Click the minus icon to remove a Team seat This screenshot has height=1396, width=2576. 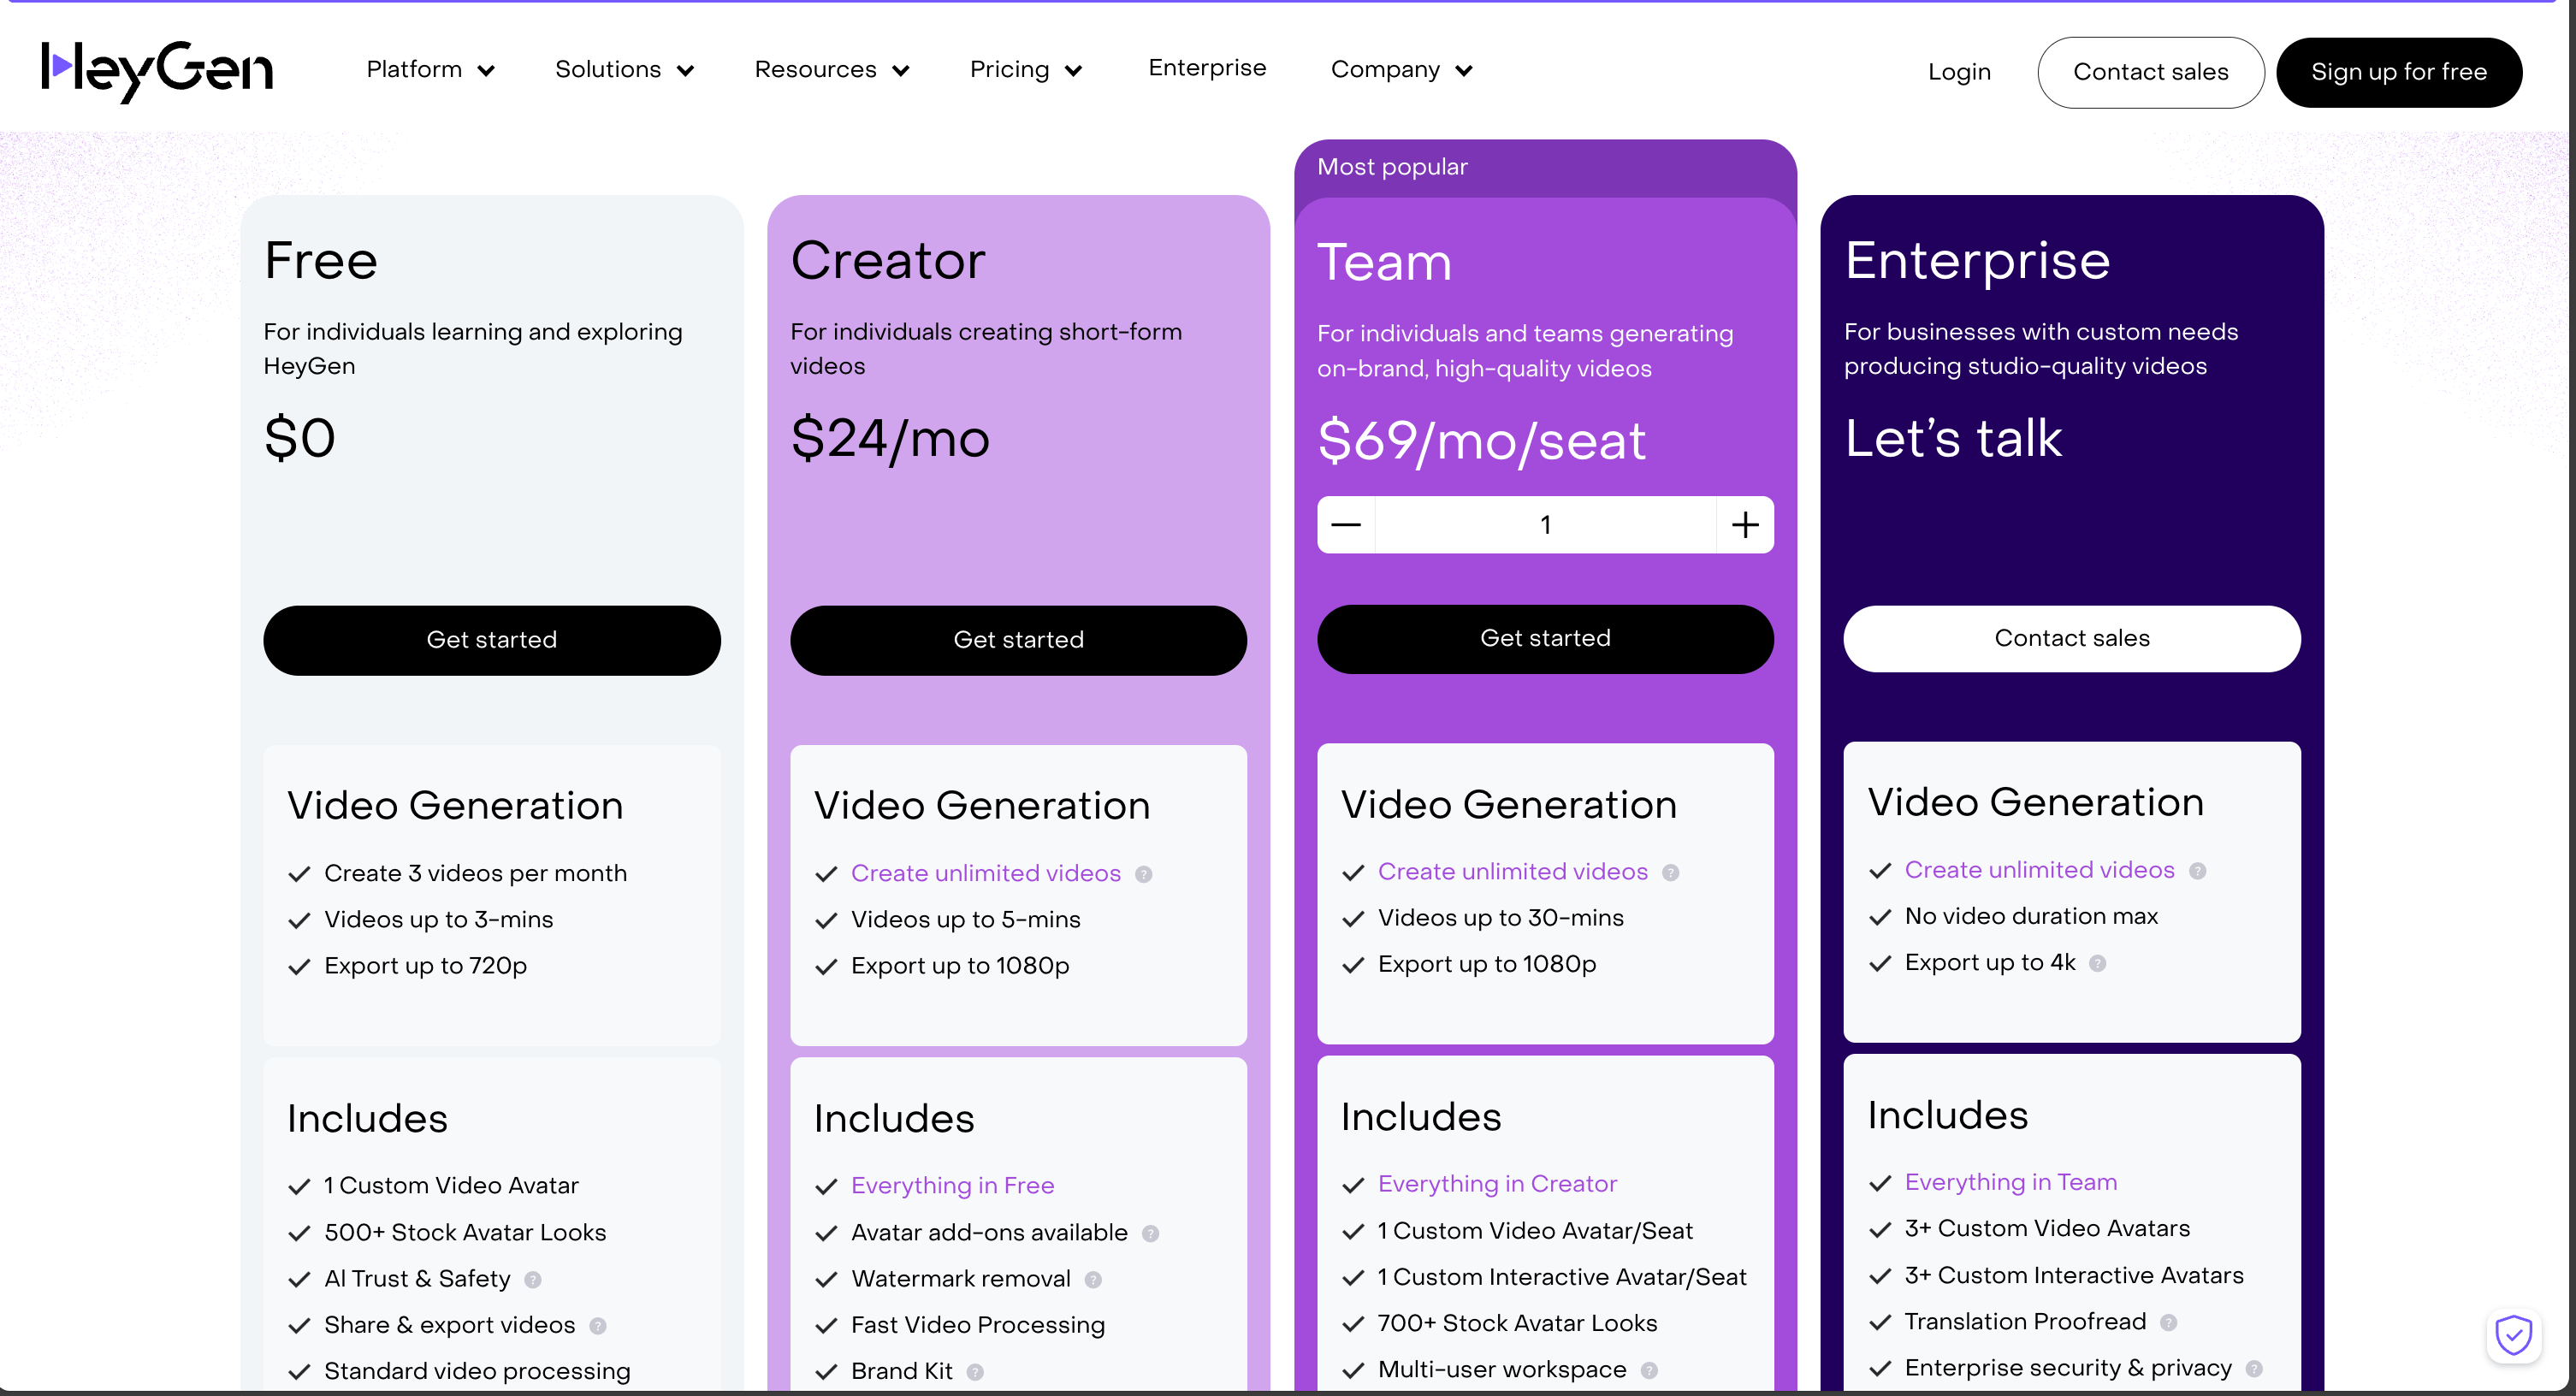[x=1345, y=524]
